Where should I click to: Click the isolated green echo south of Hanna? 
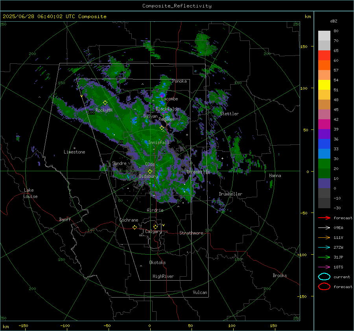tap(271, 184)
